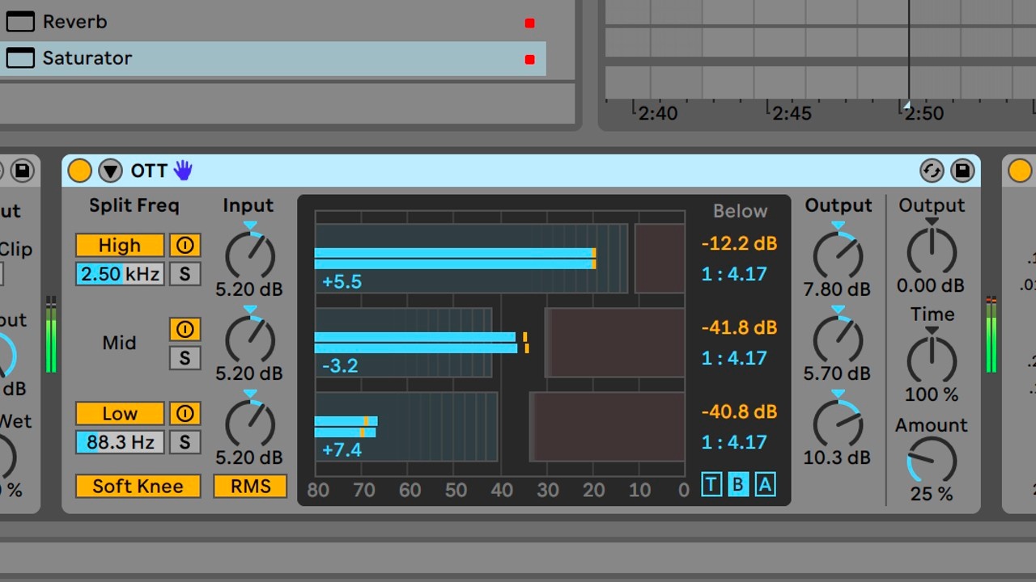
Task: Click the 5.20 dB value under High Input knob
Action: (249, 289)
